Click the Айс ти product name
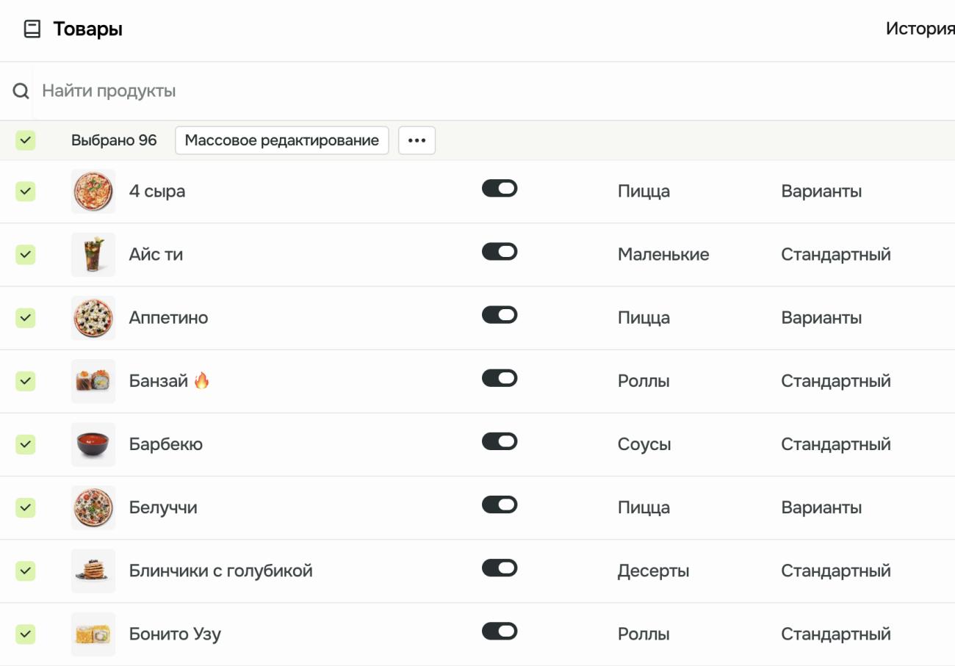Image resolution: width=955 pixels, height=666 pixels. (x=156, y=255)
